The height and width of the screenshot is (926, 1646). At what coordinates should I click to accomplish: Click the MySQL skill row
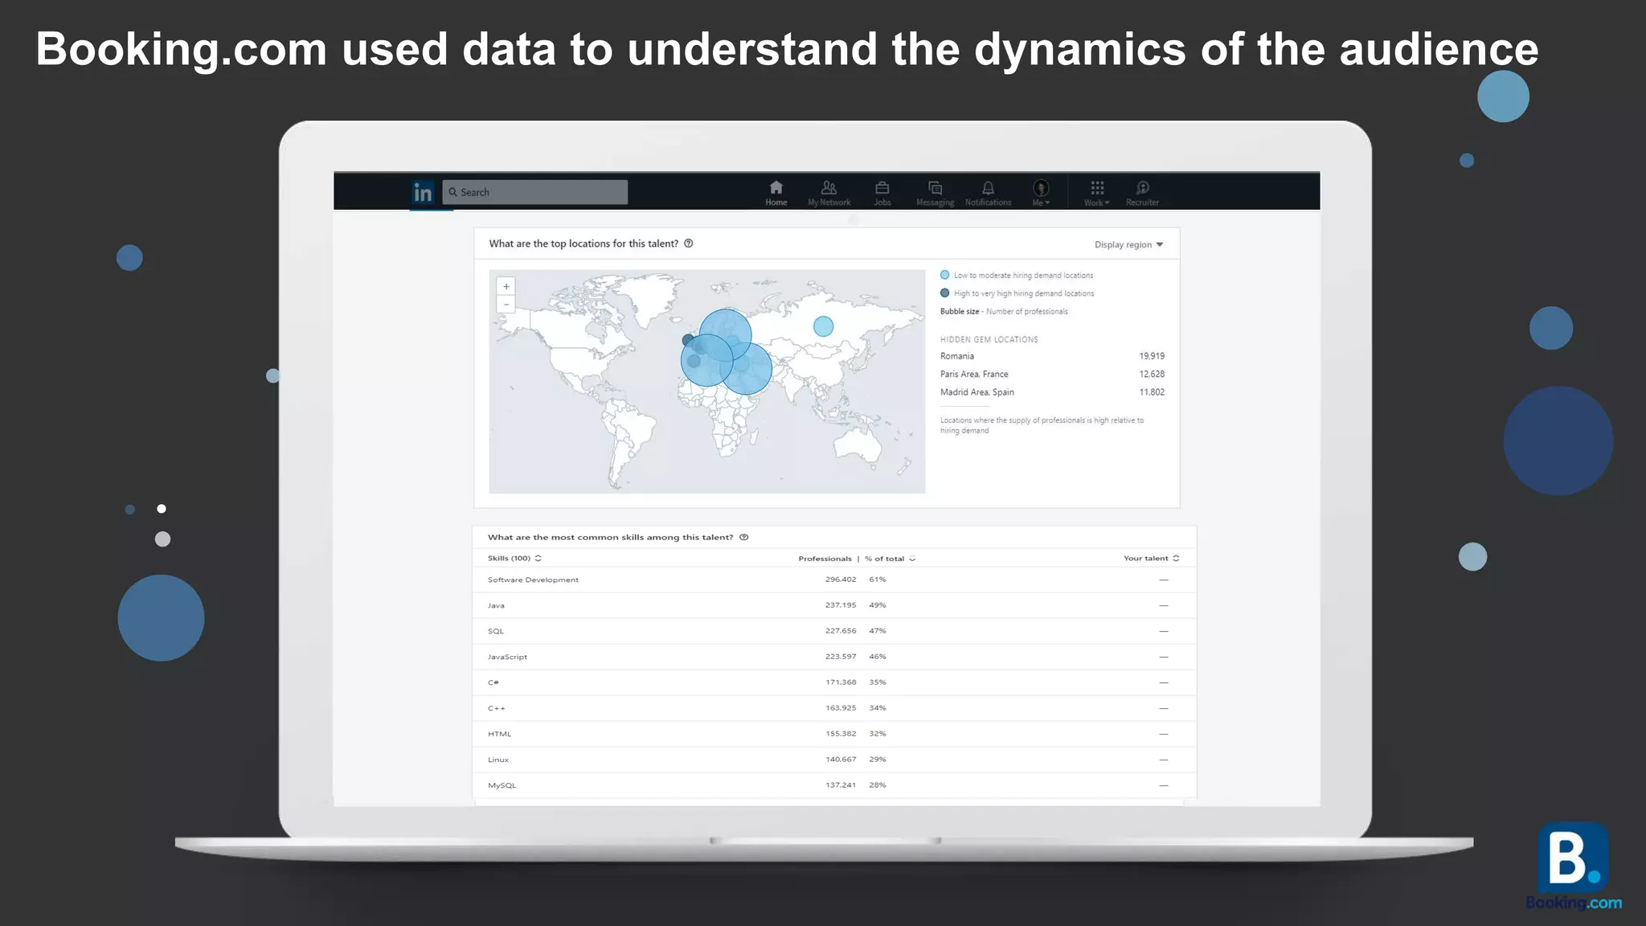[834, 785]
